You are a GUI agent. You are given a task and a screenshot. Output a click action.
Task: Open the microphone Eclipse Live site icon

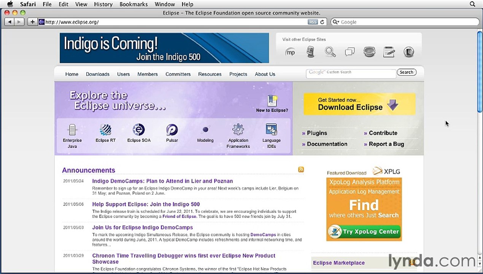tap(311, 52)
